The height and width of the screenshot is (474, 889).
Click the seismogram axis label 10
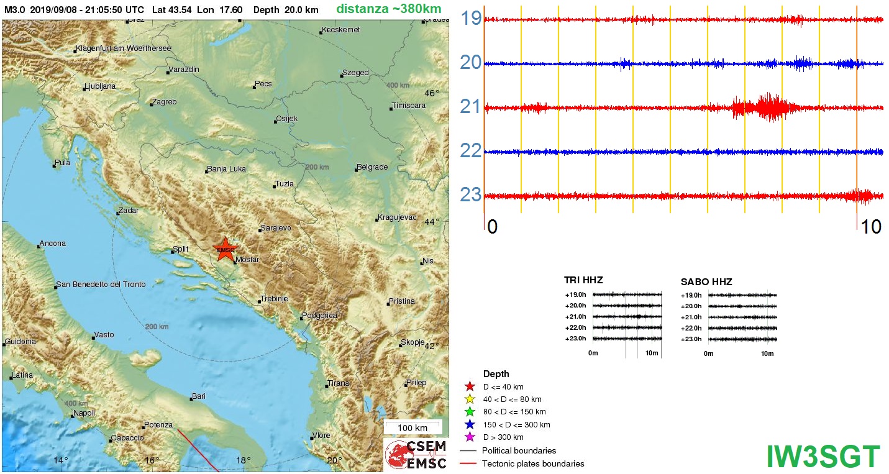click(871, 227)
